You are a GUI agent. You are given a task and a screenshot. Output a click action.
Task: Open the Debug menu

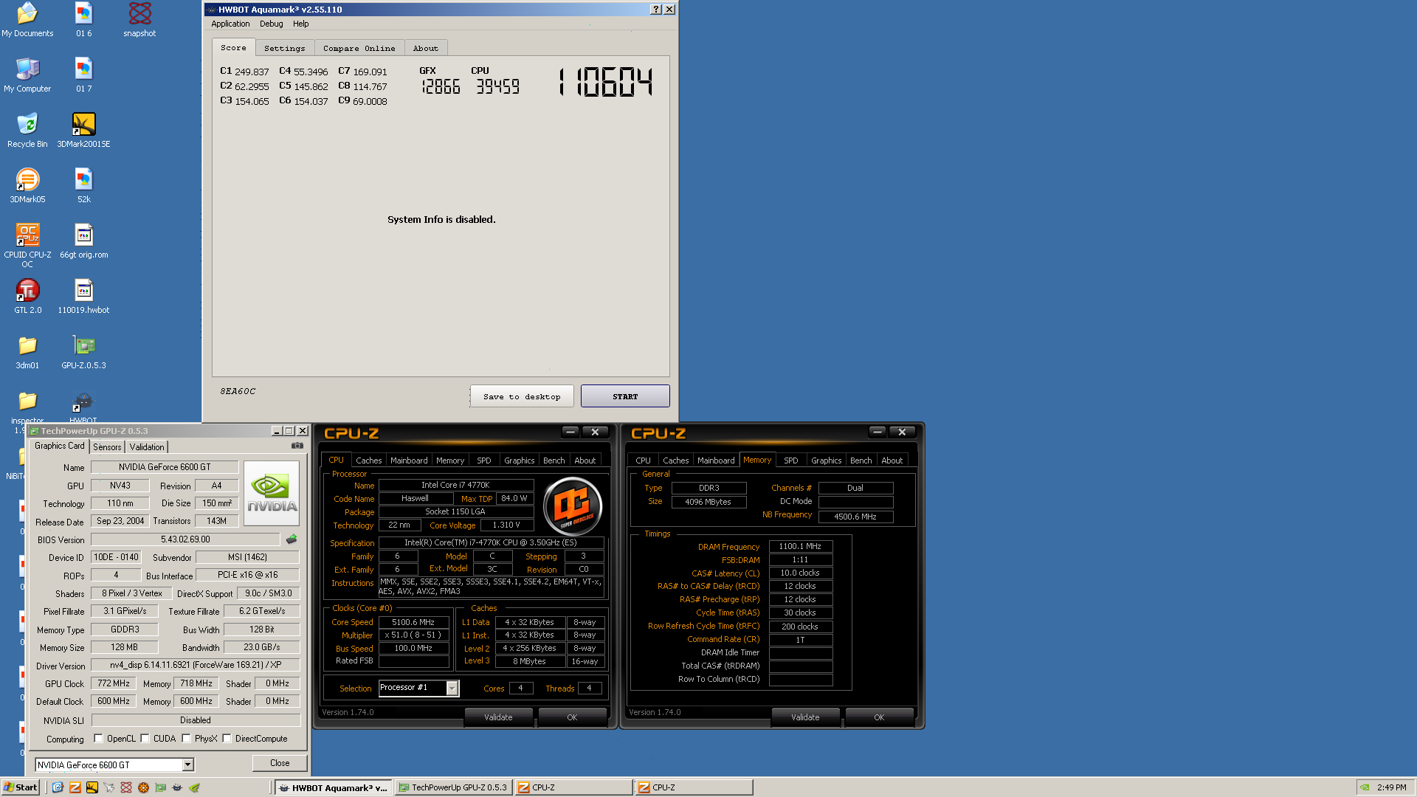(x=271, y=24)
